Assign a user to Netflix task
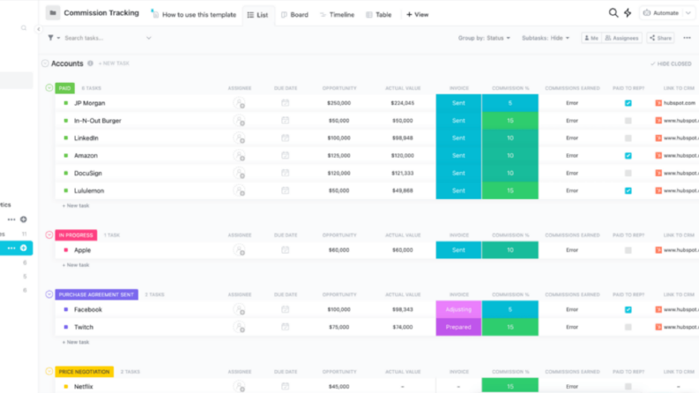This screenshot has height=393, width=699. 240,386
